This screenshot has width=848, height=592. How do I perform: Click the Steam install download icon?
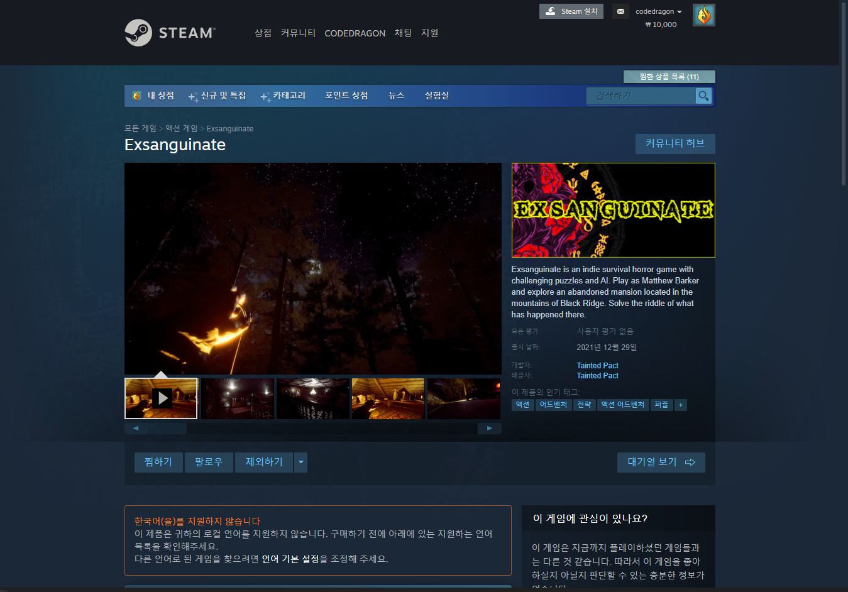coord(550,11)
